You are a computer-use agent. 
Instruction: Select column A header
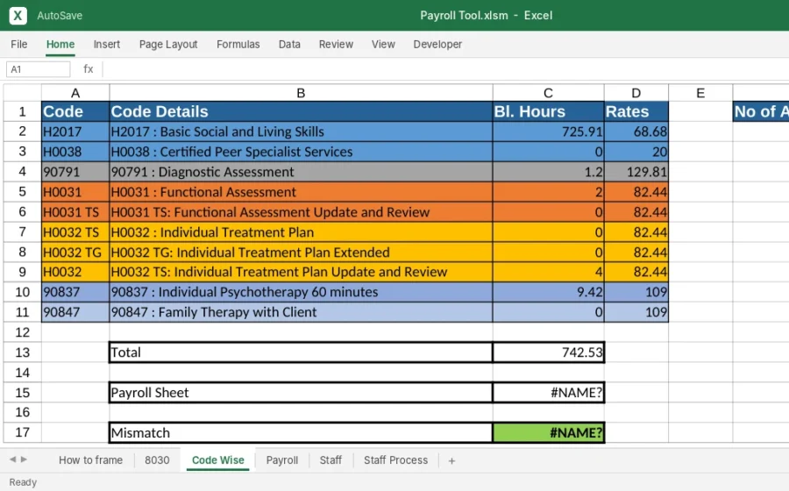[x=75, y=93]
